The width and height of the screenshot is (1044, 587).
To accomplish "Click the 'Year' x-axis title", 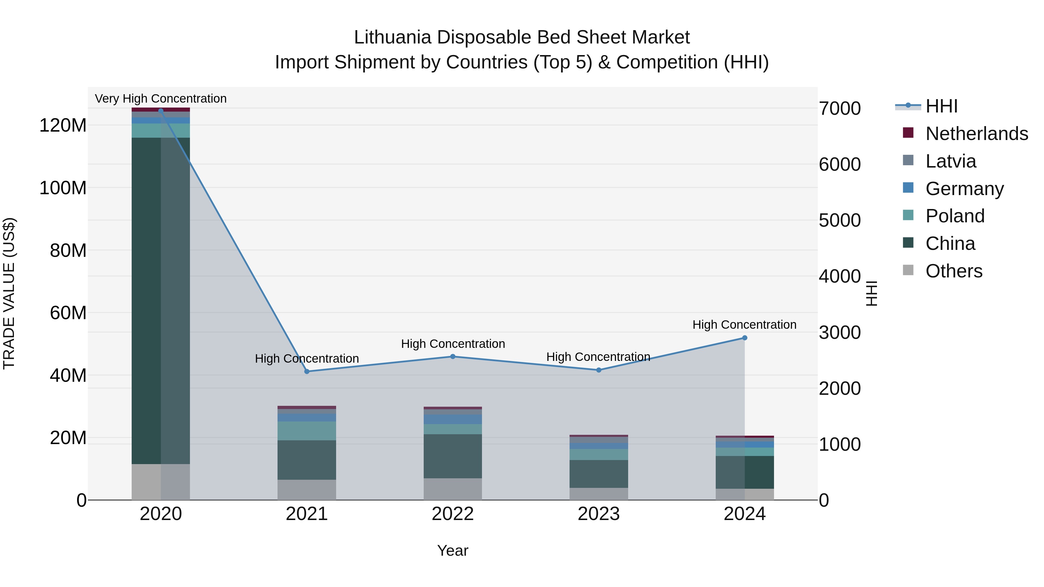I will pos(453,550).
